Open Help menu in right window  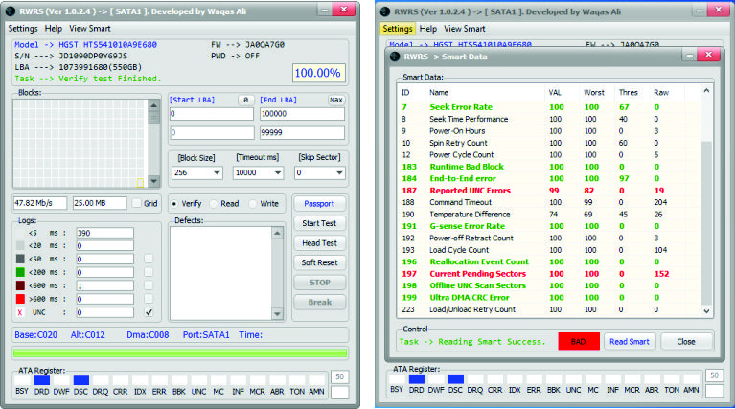428,29
